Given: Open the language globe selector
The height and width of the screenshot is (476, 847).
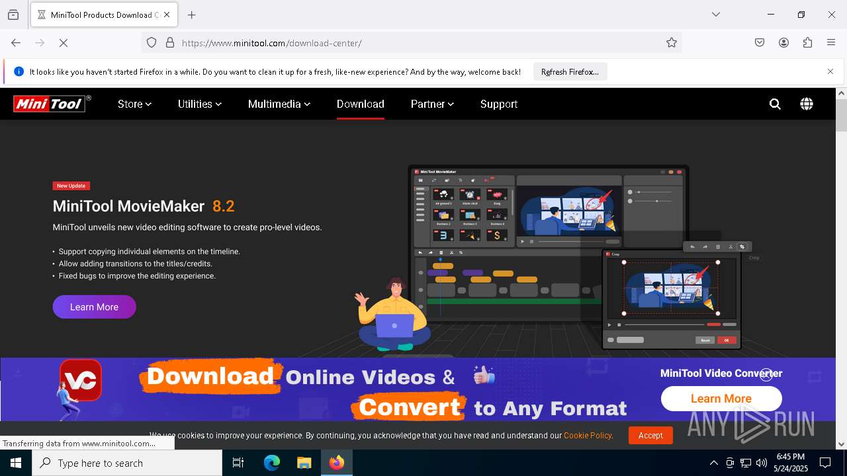Looking at the screenshot, I should [x=807, y=104].
